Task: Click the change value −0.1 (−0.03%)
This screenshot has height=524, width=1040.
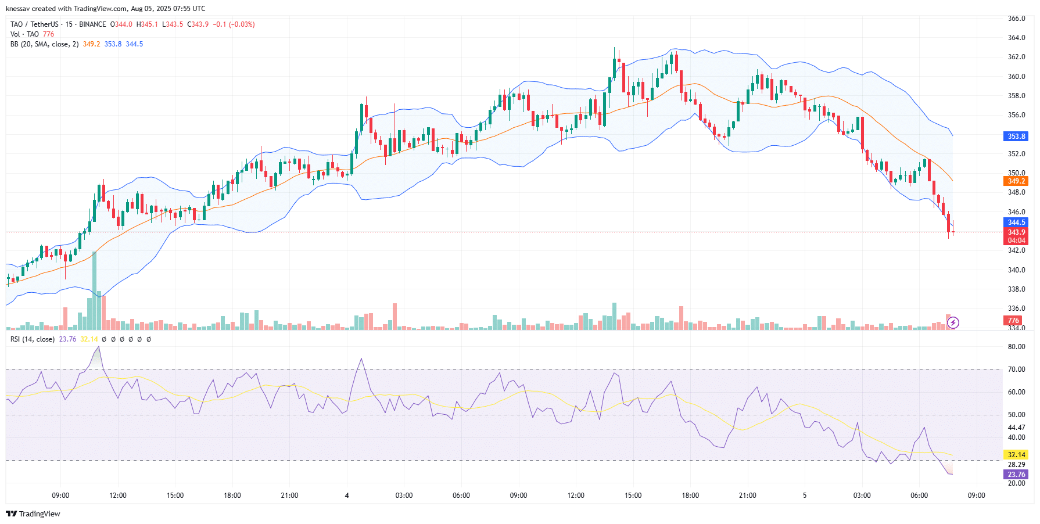Action: coord(234,24)
